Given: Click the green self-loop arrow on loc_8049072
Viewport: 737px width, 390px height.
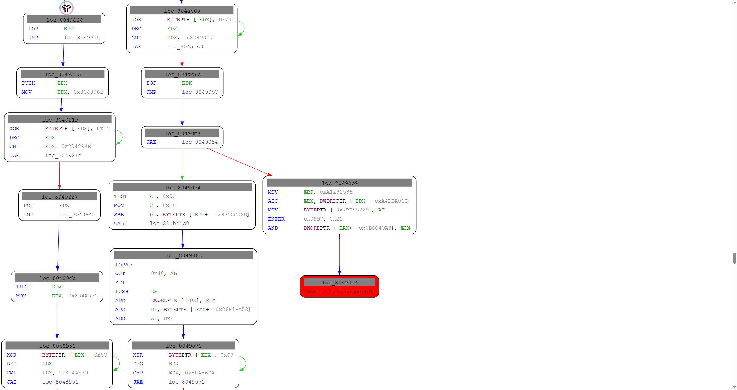Looking at the screenshot, I should coord(243,364).
